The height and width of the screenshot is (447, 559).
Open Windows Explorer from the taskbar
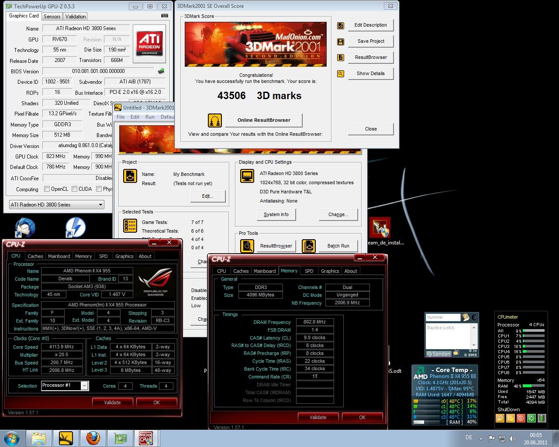point(39,438)
